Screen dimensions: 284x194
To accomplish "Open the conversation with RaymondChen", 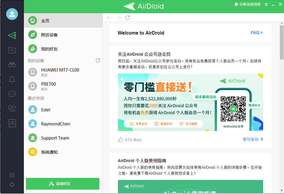I will (63, 124).
